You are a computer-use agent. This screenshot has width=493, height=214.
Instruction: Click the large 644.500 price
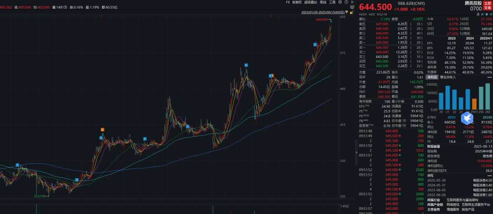point(375,6)
